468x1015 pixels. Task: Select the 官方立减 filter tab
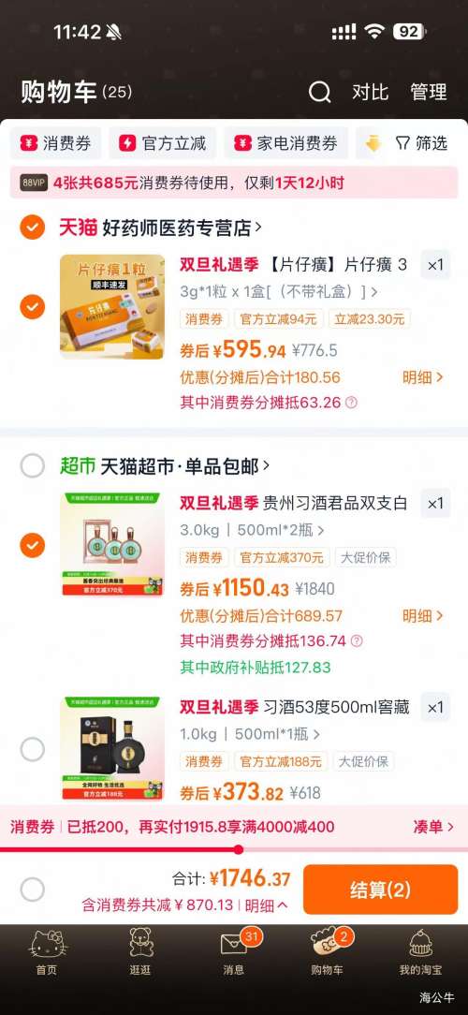coord(163,143)
